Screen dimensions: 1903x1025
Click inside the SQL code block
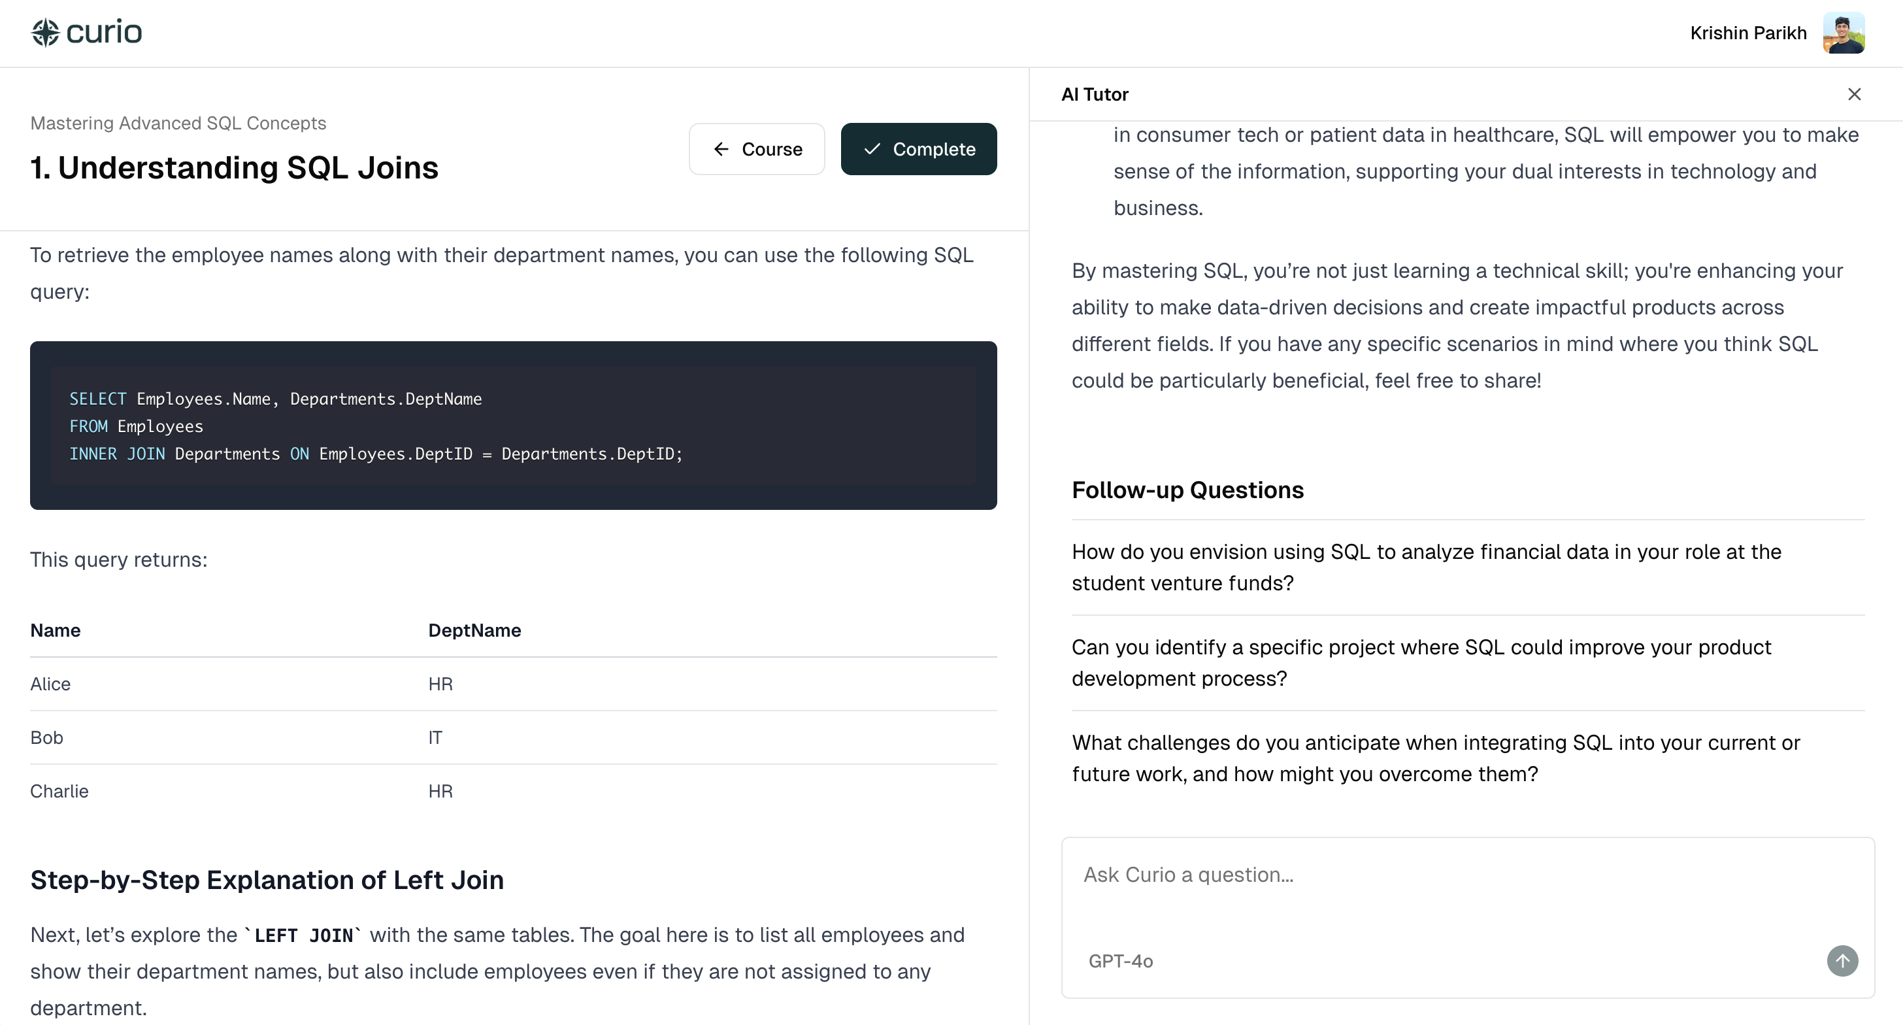click(x=513, y=426)
